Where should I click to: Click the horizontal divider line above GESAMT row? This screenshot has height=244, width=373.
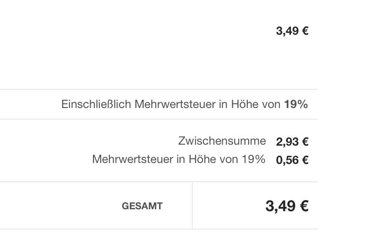(x=159, y=182)
